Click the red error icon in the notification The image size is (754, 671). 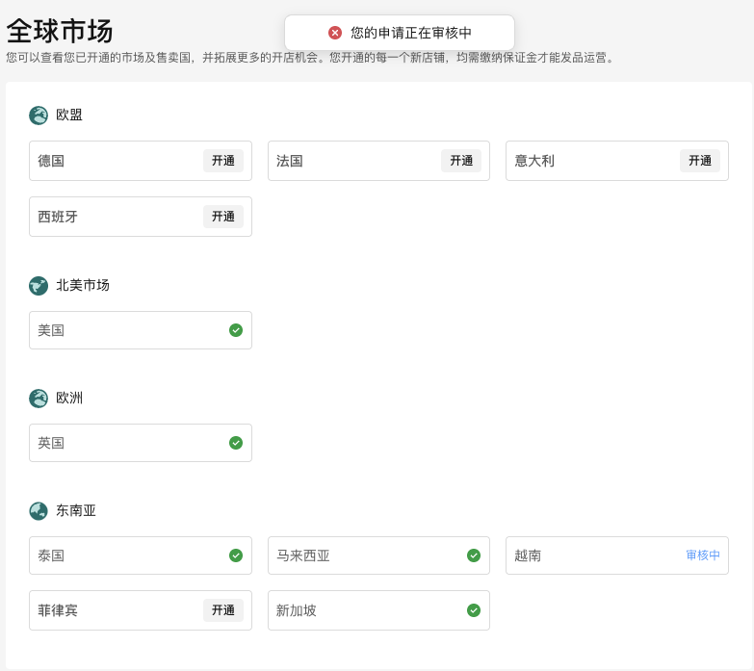click(x=335, y=33)
